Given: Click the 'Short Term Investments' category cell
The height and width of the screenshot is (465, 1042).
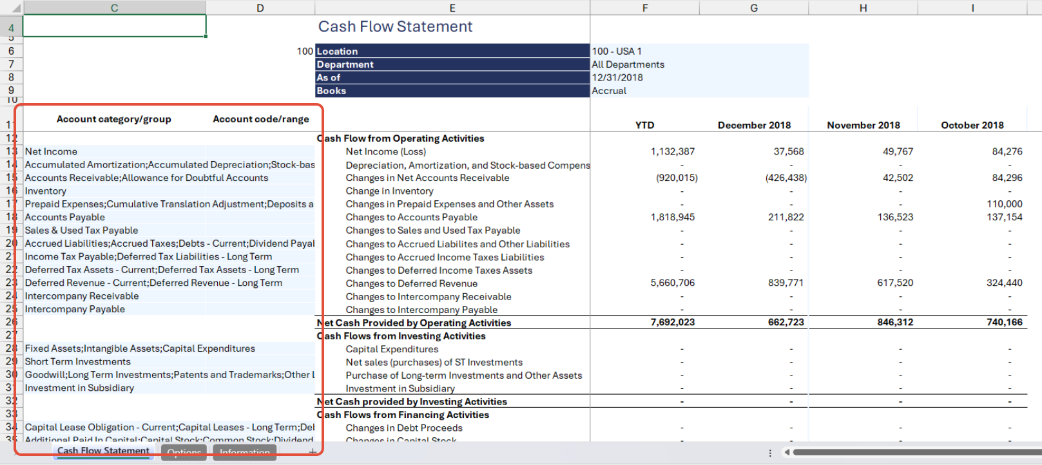Looking at the screenshot, I should tap(114, 361).
